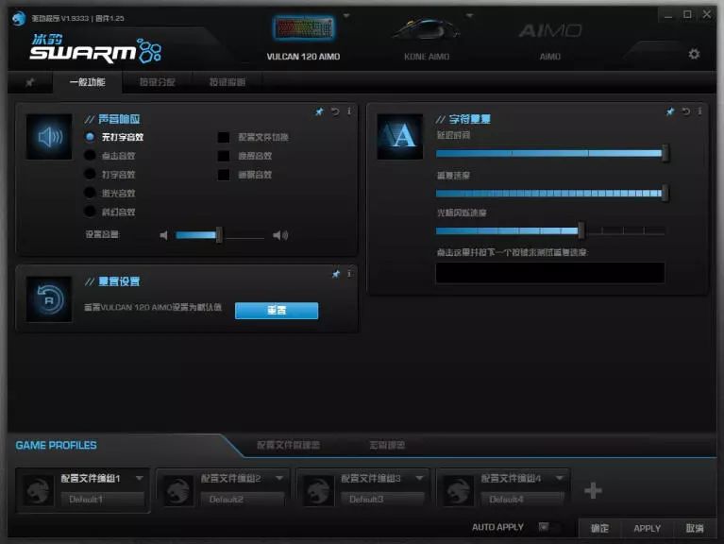Open the GAME PROFILES tab
Screen dimensions: 724x544
(x=56, y=445)
